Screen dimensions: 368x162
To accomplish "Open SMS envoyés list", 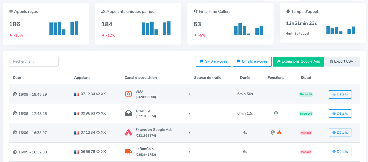I will coord(213,61).
